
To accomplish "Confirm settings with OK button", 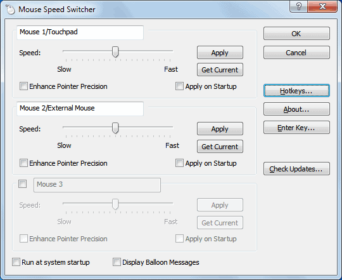I will pyautogui.click(x=296, y=34).
